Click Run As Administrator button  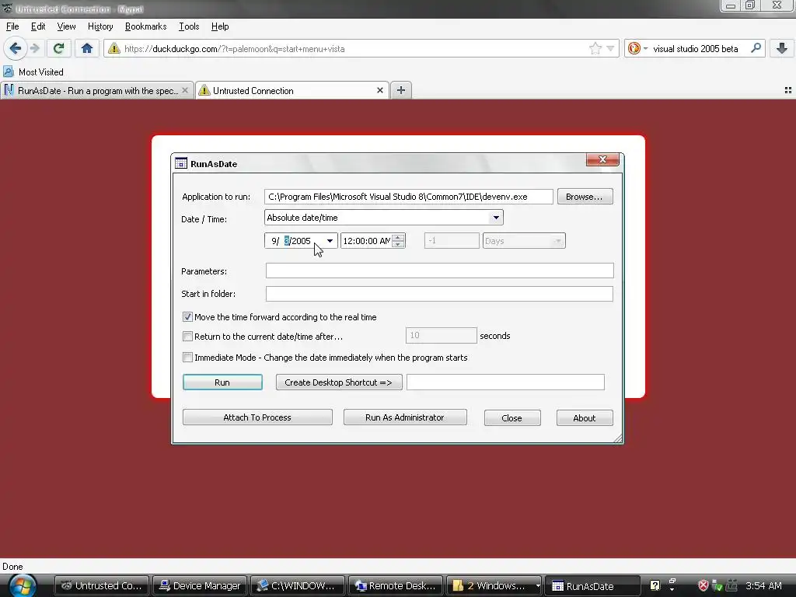coord(405,417)
